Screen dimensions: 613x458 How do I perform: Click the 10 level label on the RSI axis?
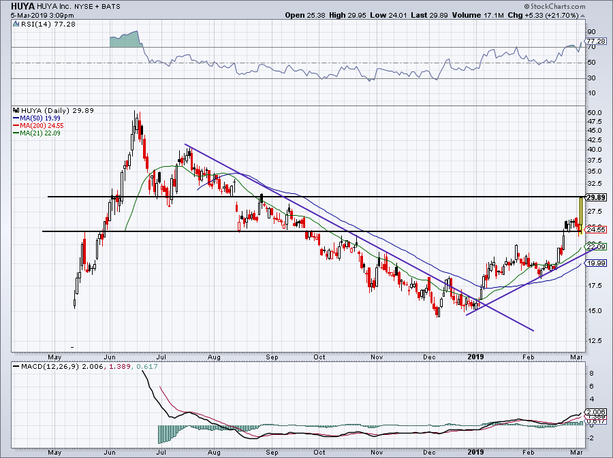(591, 93)
